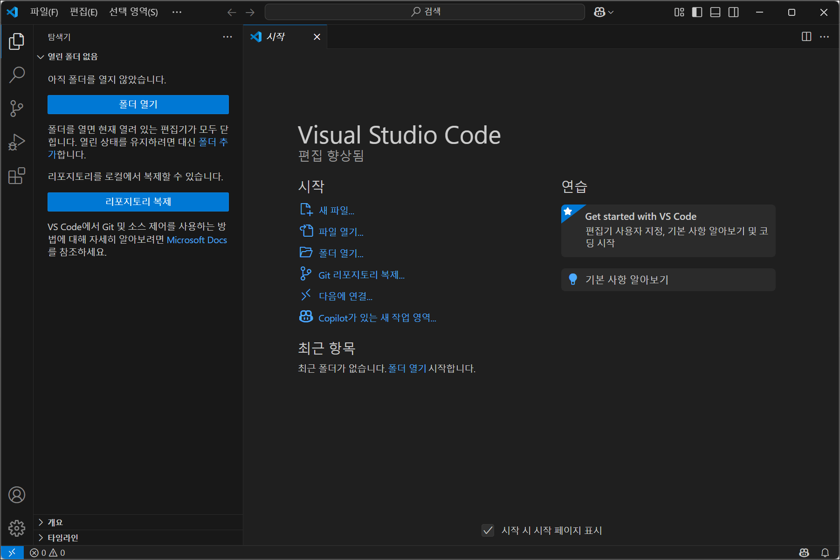Open Explorer views and more actions ellipsis

click(227, 37)
